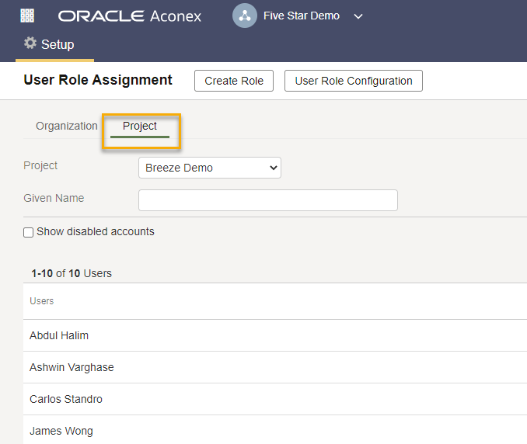Image resolution: width=527 pixels, height=444 pixels.
Task: Select user James Wong row
Action: tap(61, 431)
